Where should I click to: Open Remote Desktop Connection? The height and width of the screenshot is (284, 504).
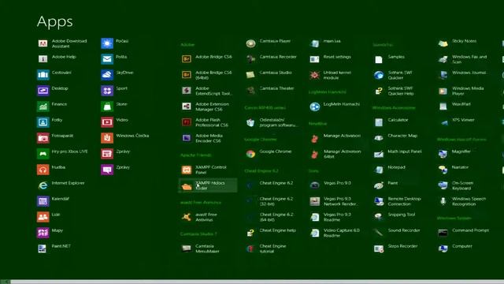pos(398,201)
